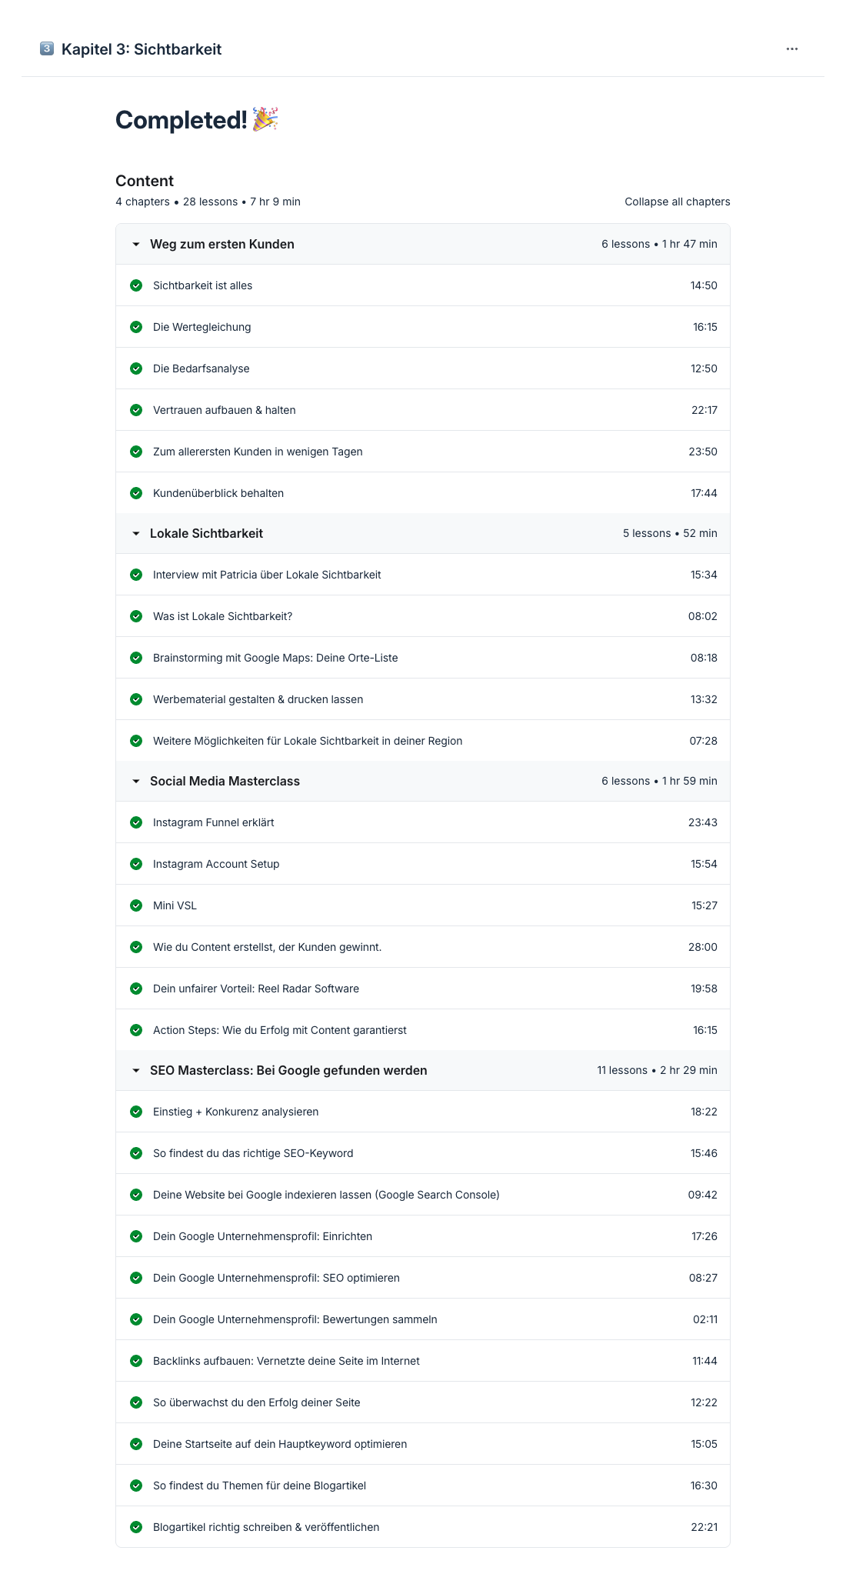Click the Kapitel 3 number emoji icon
Screen dimensions: 846x1594
pyautogui.click(x=47, y=49)
